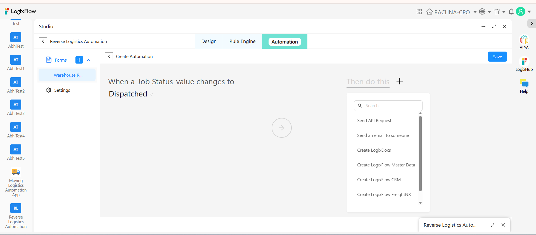Open the RACHNA-CPO workspace dropdown arrow
The height and width of the screenshot is (235, 536).
click(475, 12)
